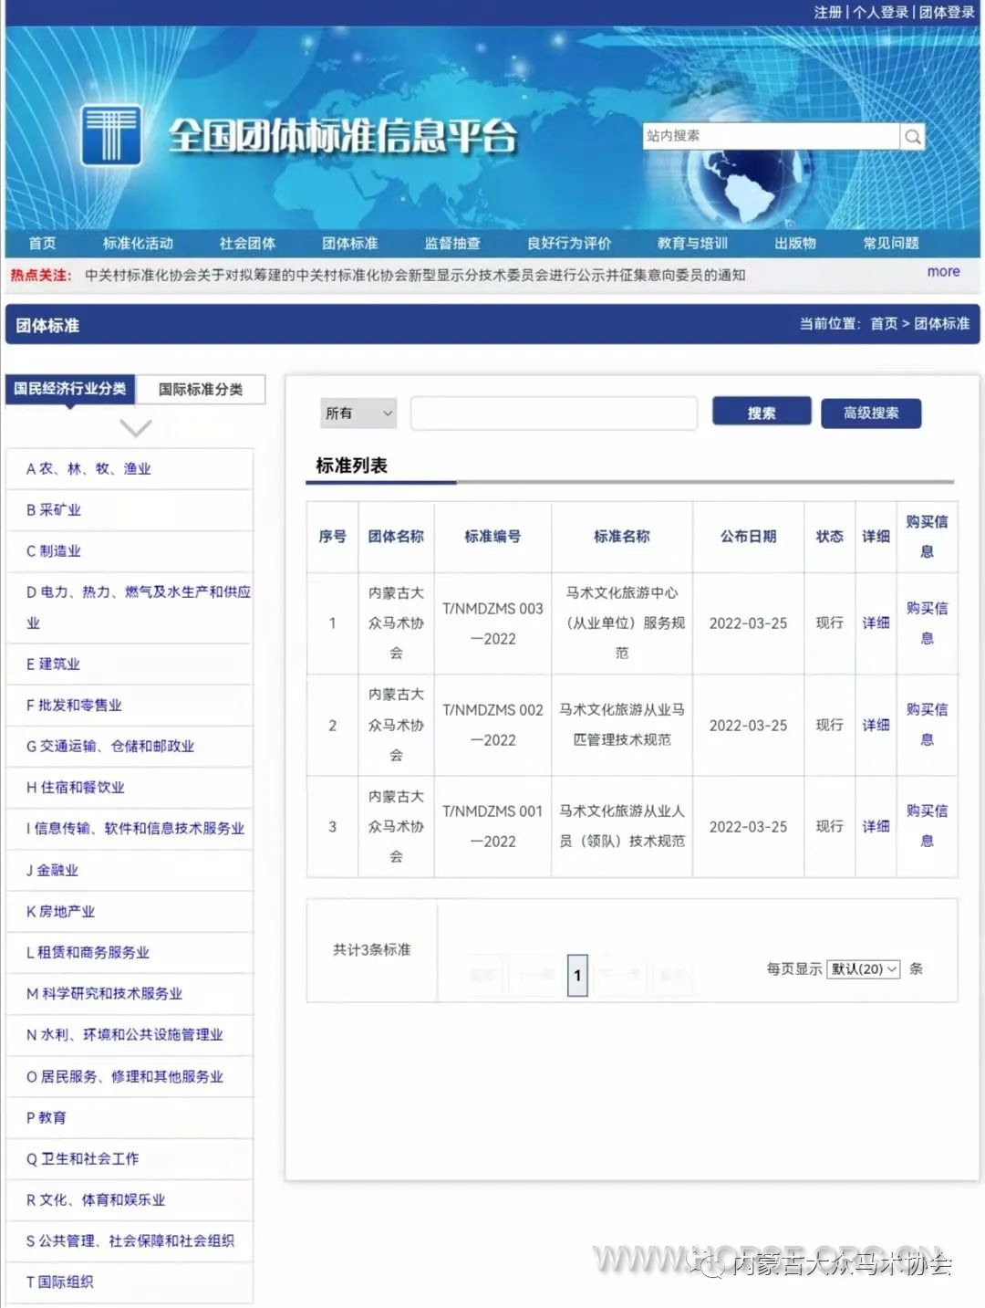Open 出版物 navigation item
Screen dimensions: 985x1308
795,243
